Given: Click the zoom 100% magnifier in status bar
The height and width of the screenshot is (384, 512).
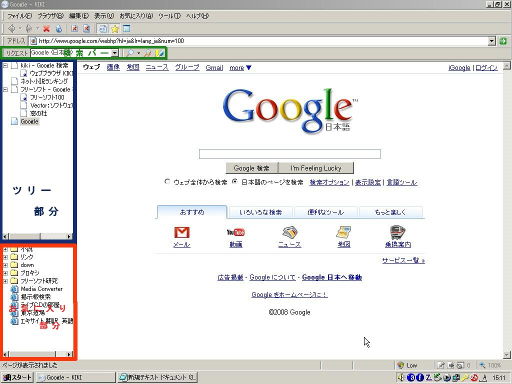Looking at the screenshot, I should point(482,365).
